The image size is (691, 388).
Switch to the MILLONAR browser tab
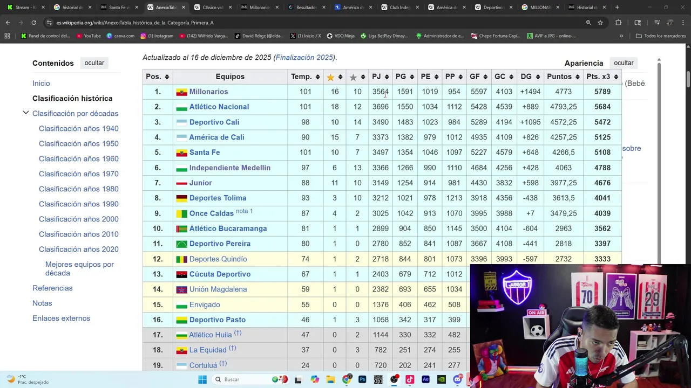(x=540, y=8)
